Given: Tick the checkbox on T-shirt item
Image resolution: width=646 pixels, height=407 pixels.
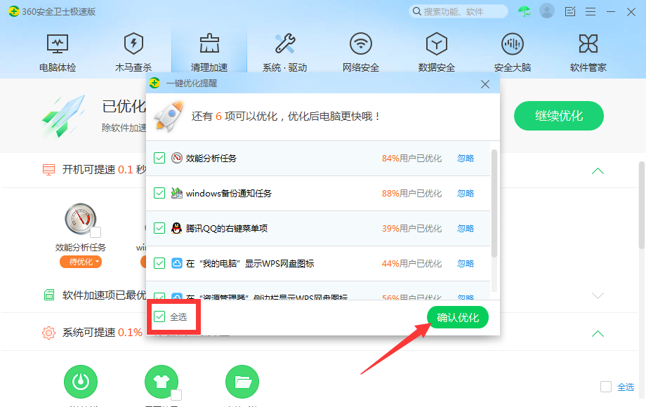Looking at the screenshot, I should point(176,394).
